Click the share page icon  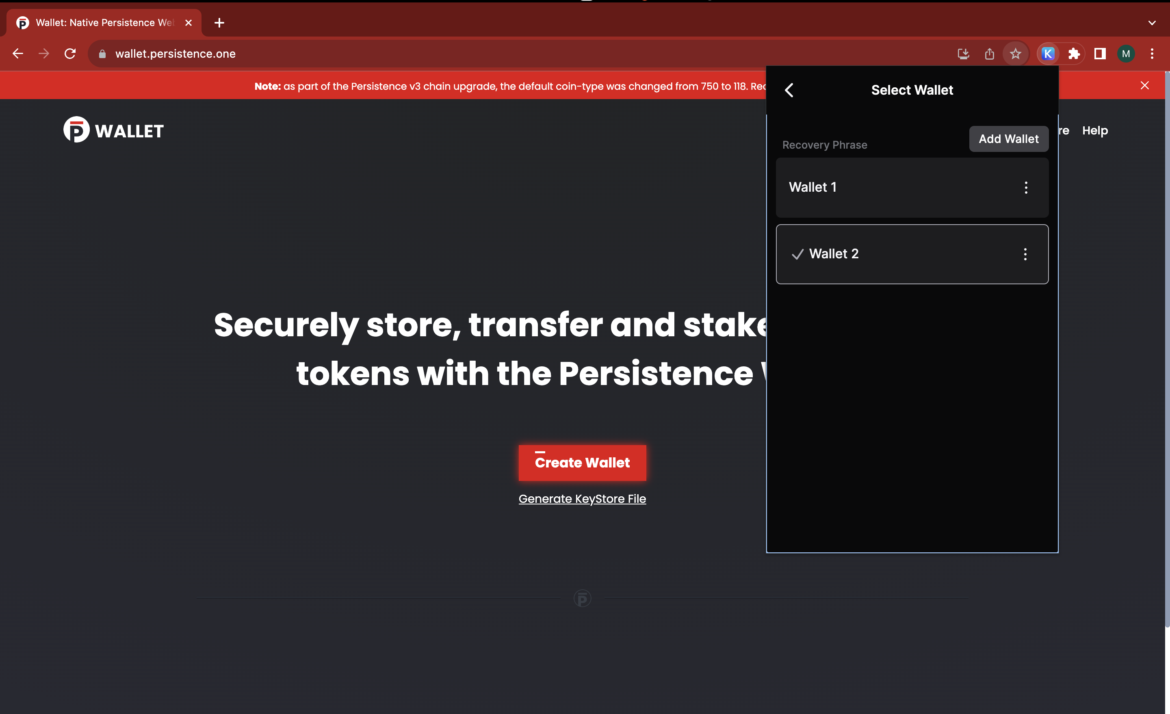989,54
